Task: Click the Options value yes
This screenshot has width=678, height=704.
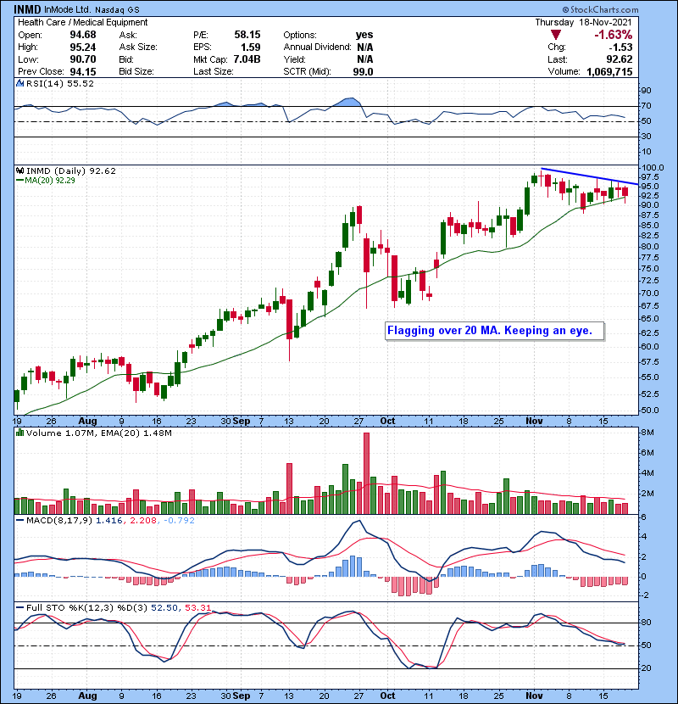Action: tap(364, 35)
